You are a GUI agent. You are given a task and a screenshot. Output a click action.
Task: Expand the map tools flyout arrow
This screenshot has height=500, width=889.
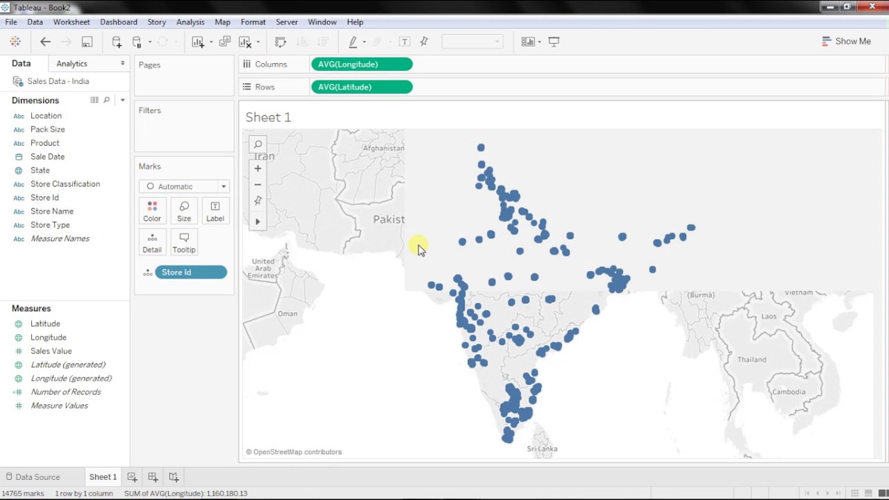(x=258, y=222)
